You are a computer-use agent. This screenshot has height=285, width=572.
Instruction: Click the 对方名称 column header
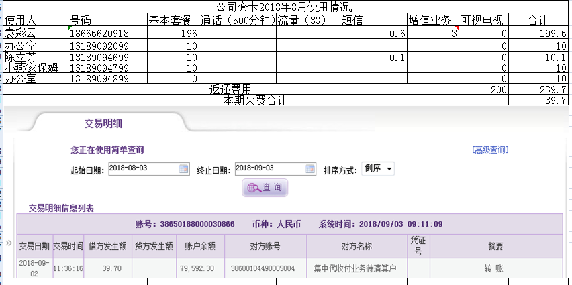click(x=356, y=246)
